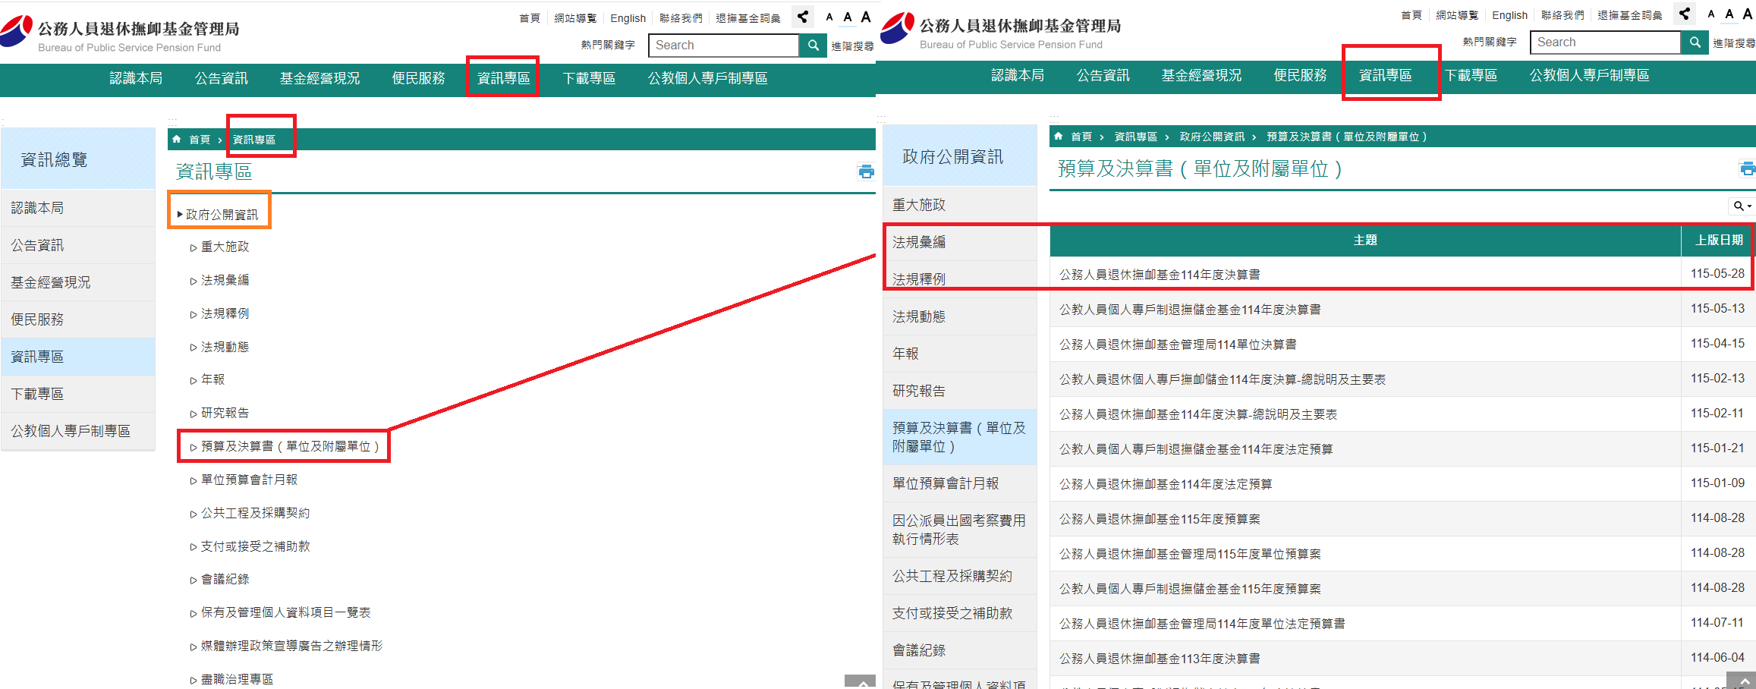
Task: Open 公務人員退休撫卹基金114年度決算書 link
Action: tap(1160, 275)
